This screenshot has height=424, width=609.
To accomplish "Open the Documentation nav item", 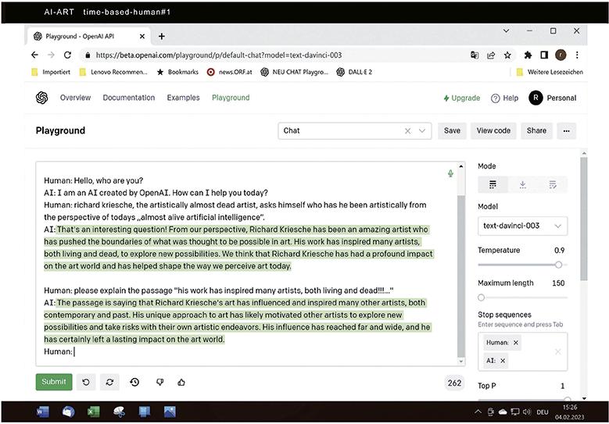I will (128, 98).
